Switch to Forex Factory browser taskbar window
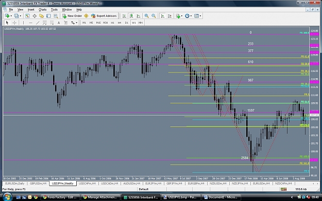The width and height of the screenshot is (322, 201). point(60,197)
